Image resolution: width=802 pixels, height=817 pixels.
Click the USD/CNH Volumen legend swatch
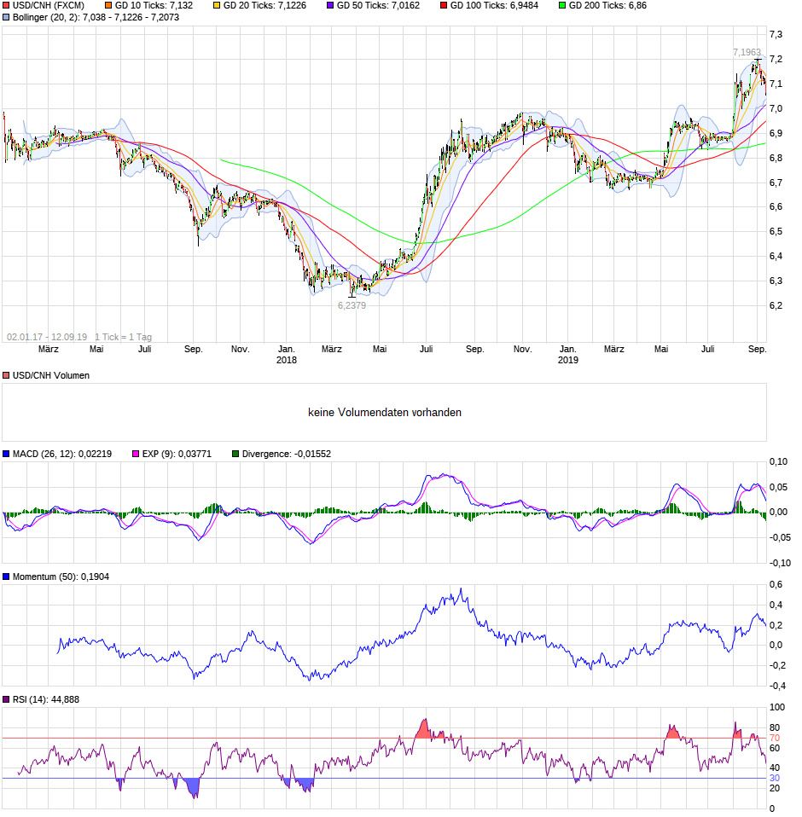[6, 376]
